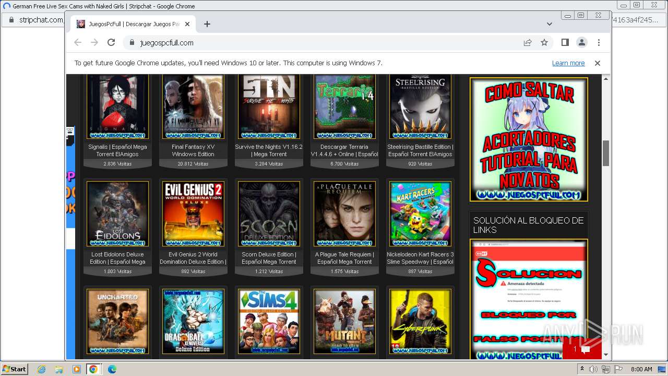Screen dimensions: 668x376
Task: Click the page scrollbar down arrow
Action: point(606,355)
